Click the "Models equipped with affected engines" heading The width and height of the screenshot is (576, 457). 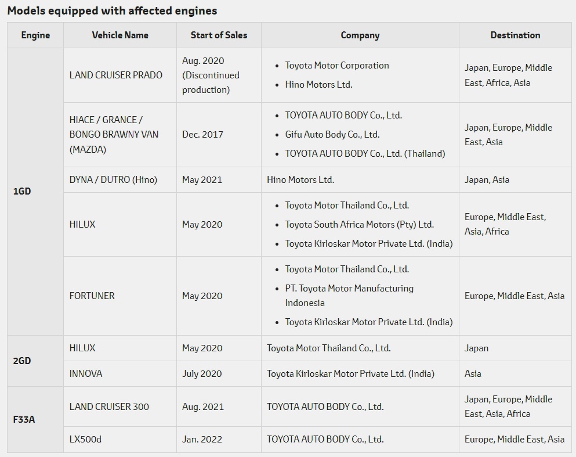coord(112,10)
